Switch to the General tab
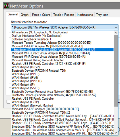This screenshot has height=137, width=120. [x=13, y=14]
